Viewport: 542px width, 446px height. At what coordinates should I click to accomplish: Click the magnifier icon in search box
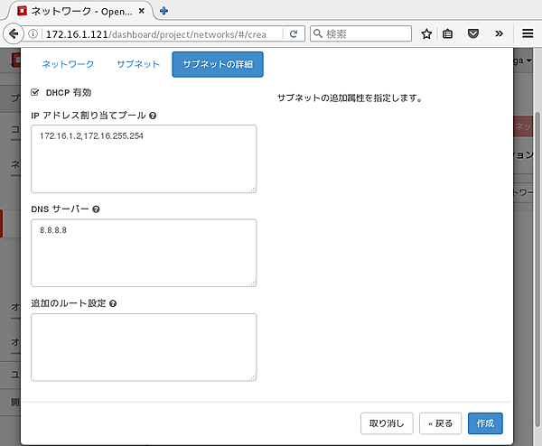(x=318, y=33)
